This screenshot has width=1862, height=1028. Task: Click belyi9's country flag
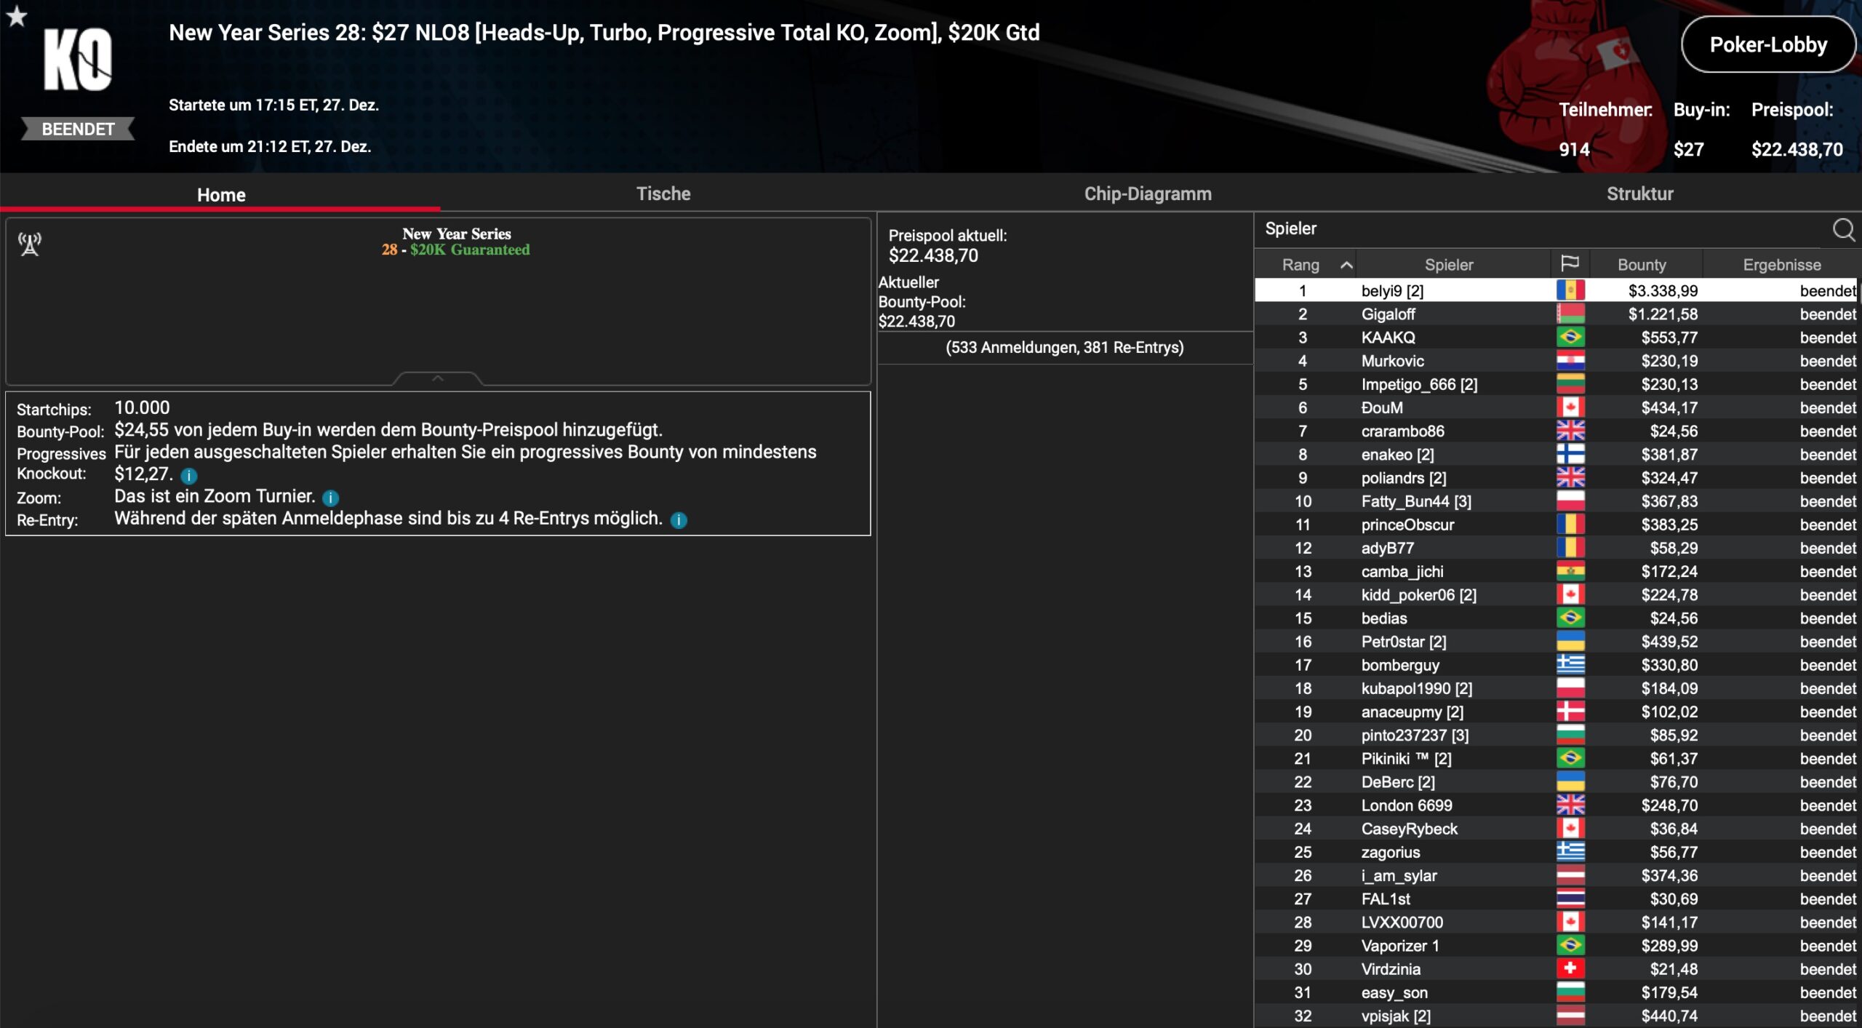pos(1570,290)
